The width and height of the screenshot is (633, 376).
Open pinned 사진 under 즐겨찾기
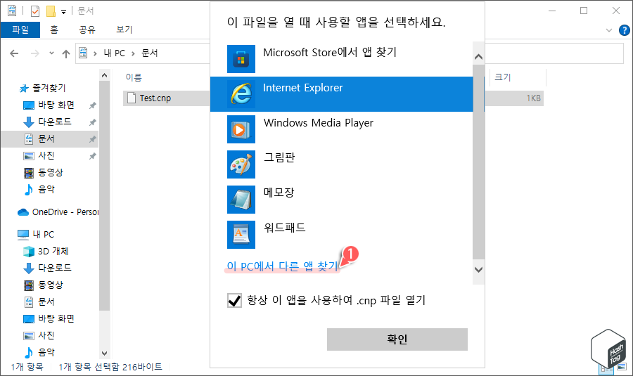click(x=39, y=155)
